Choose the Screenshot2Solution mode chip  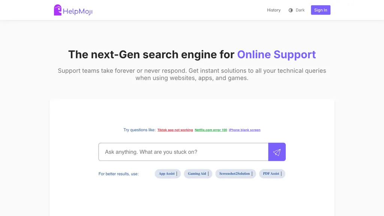click(235, 174)
